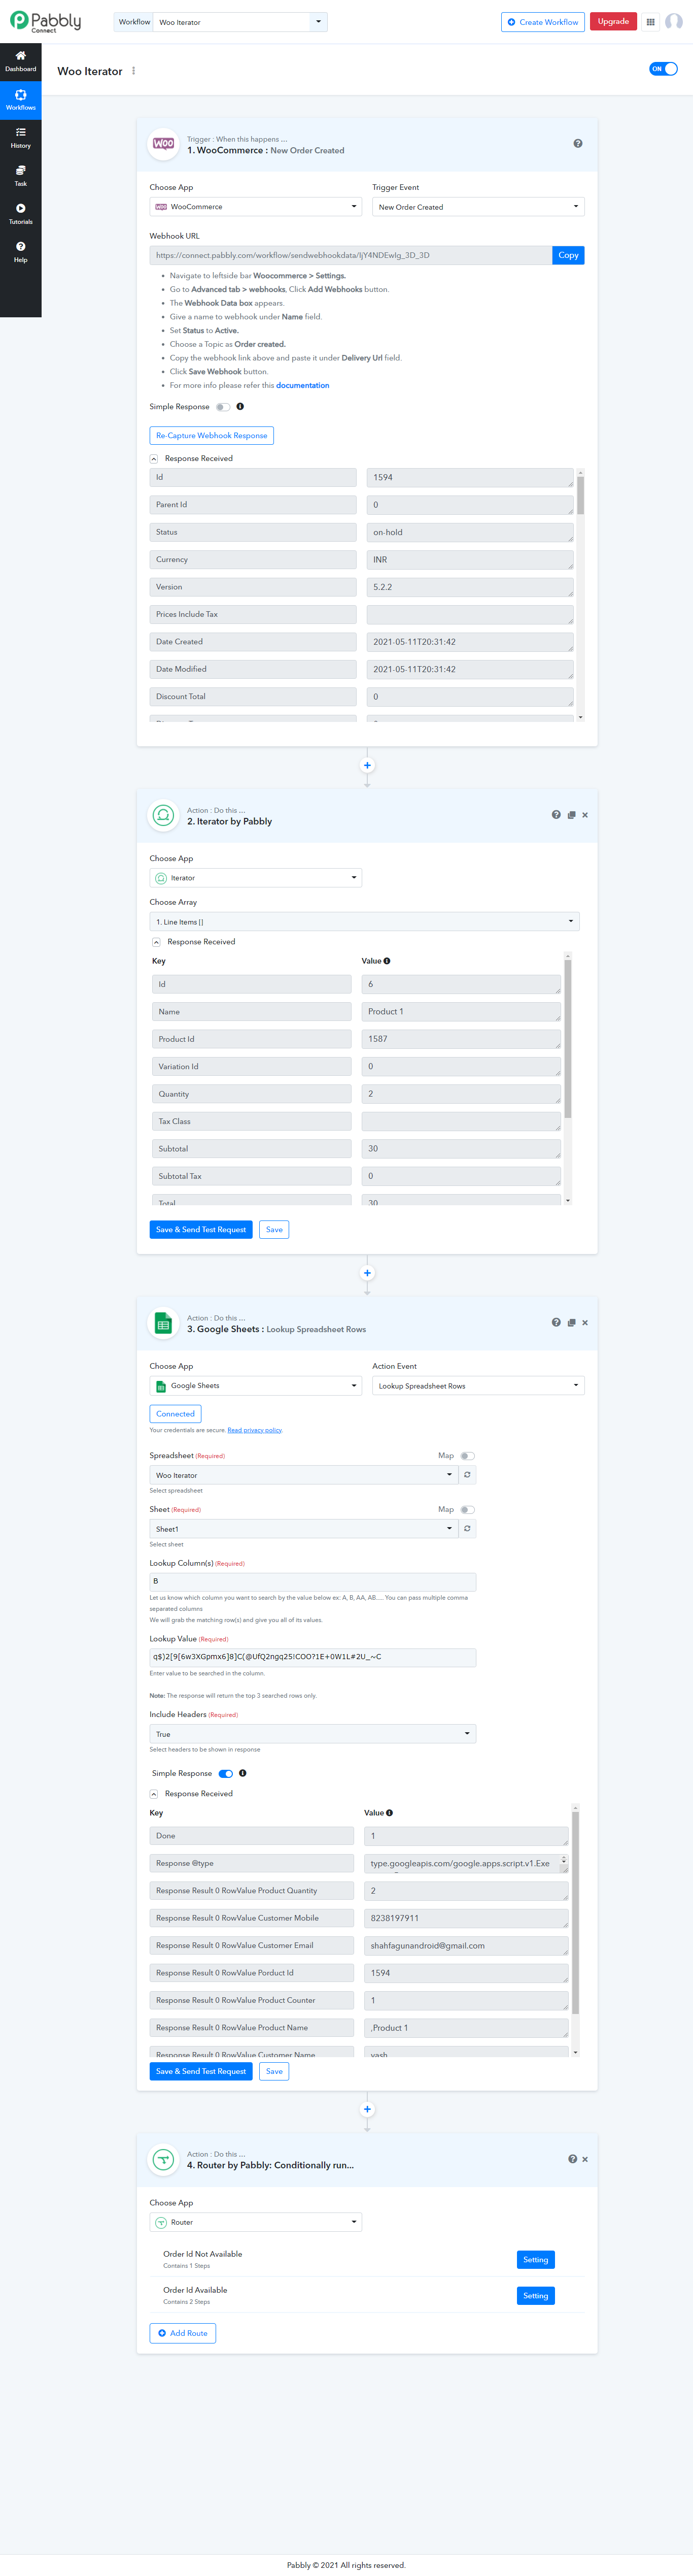The image size is (693, 2576).
Task: Toggle Simple Response in WooCommerce step
Action: coord(223,407)
